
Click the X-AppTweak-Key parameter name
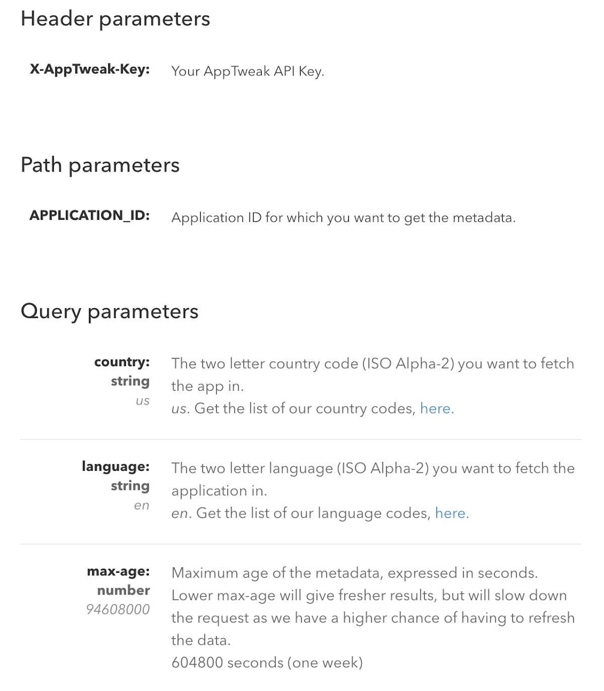[90, 69]
